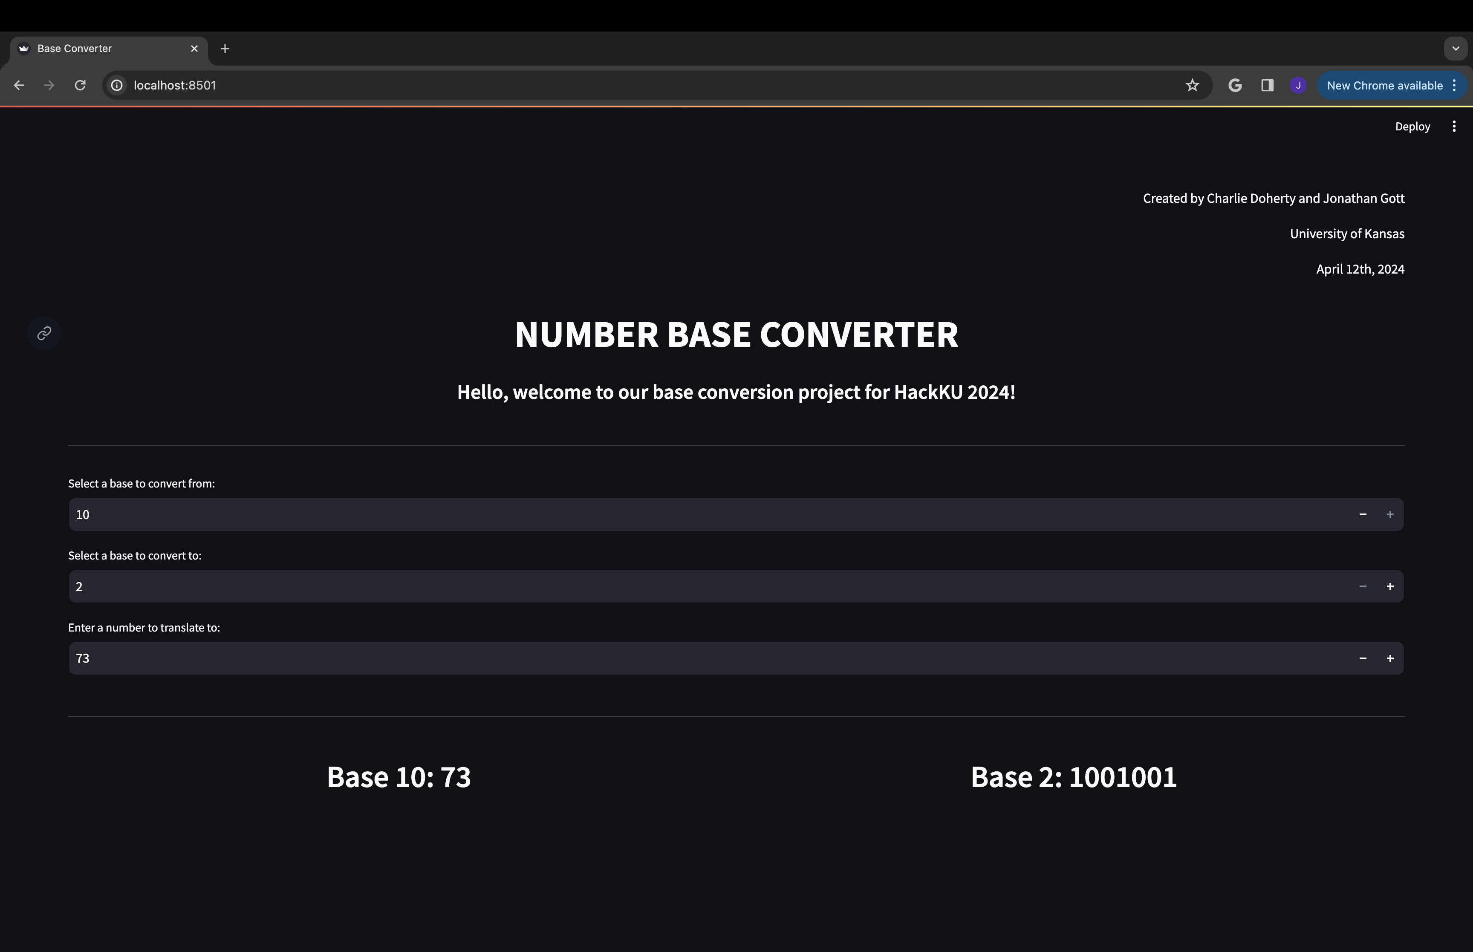Click the Deploy button
This screenshot has width=1473, height=952.
tap(1412, 126)
